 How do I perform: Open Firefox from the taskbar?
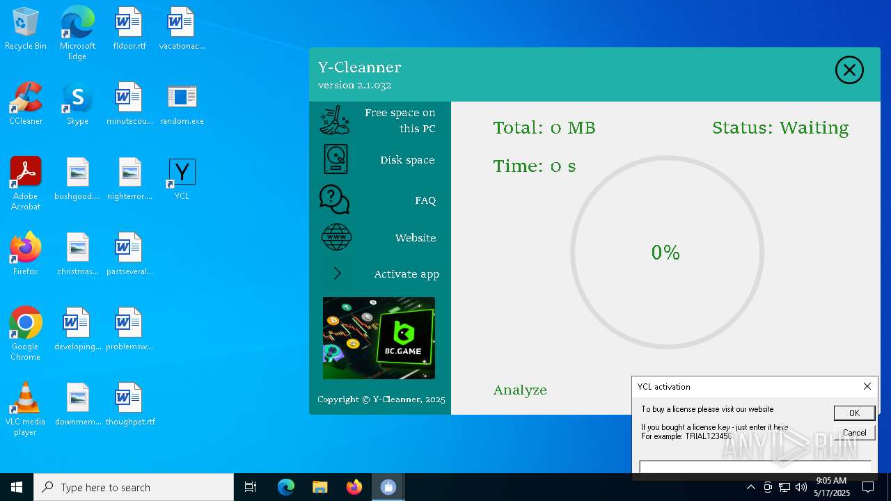354,487
